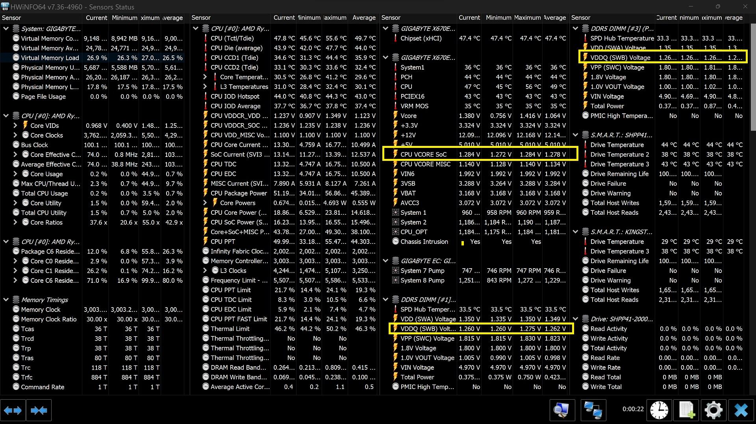The height and width of the screenshot is (424, 756).
Task: Expand the Core Effective Clocks row
Action: pyautogui.click(x=15, y=155)
